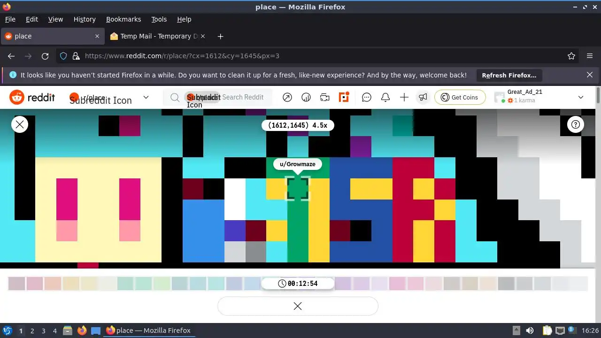Viewport: 601px width, 338px height.
Task: Click the megaphone advertise icon
Action: click(x=423, y=97)
